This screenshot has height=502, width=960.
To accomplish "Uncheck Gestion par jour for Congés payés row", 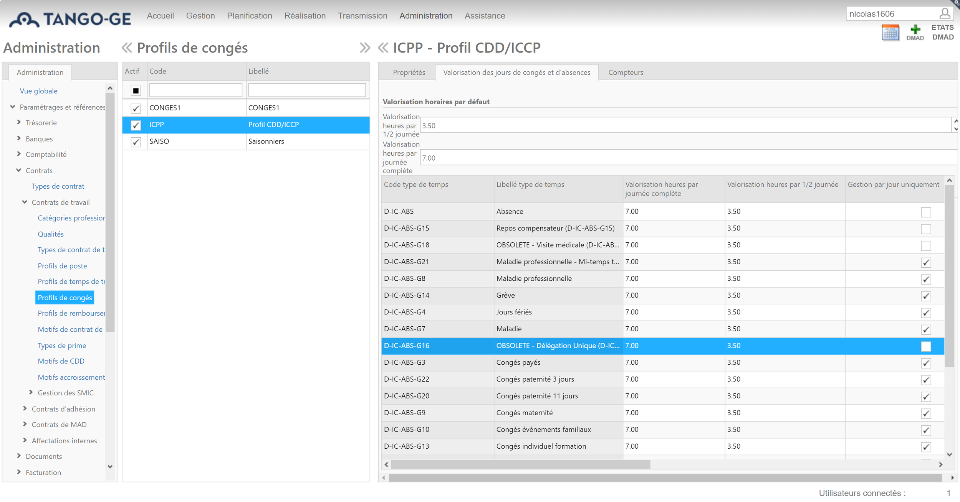I will (926, 363).
